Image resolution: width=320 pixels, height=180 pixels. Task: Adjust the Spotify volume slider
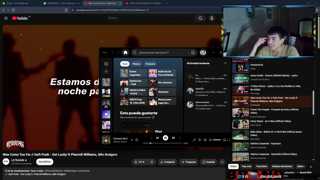pyautogui.click(x=217, y=140)
